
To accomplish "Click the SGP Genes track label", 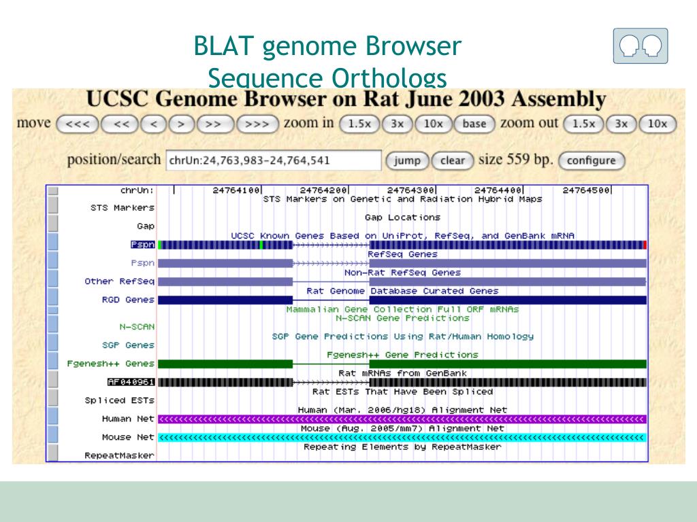I will click(128, 345).
